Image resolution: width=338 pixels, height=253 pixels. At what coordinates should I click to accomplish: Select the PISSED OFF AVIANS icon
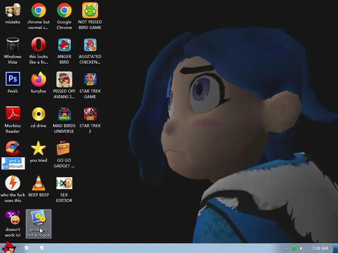click(x=64, y=79)
